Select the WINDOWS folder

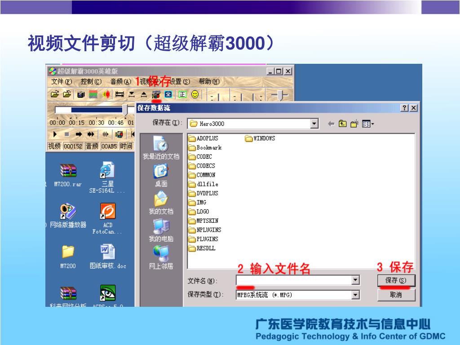pyautogui.click(x=260, y=138)
